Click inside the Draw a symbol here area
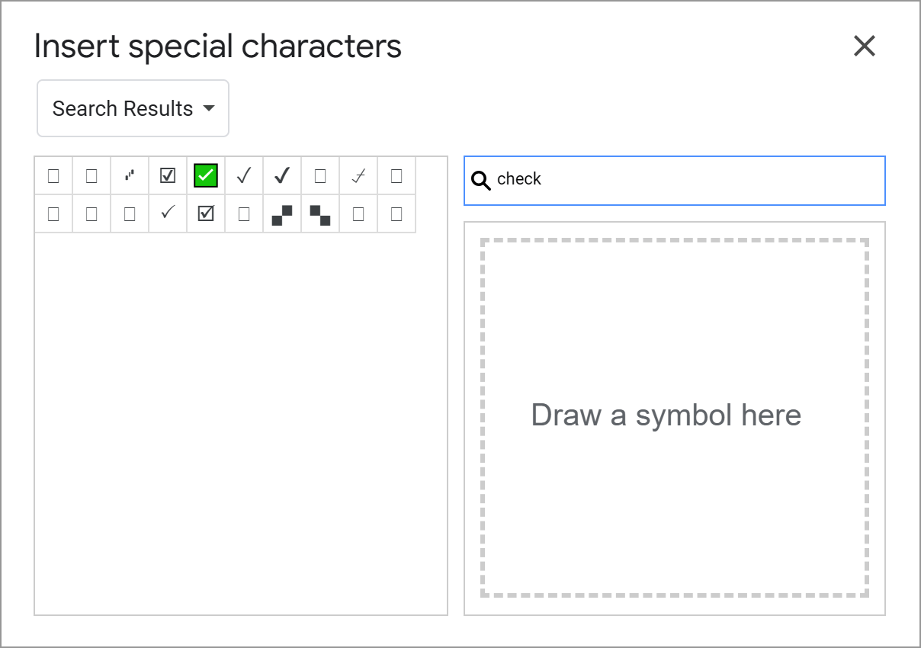 point(675,418)
